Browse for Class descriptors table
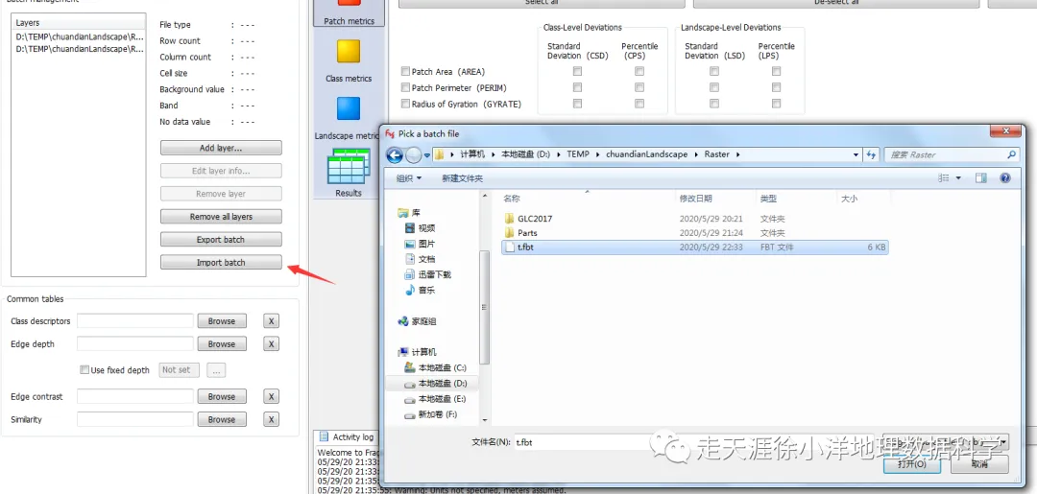 click(222, 321)
